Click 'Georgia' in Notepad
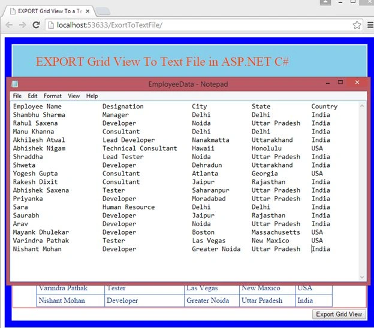 coord(265,174)
